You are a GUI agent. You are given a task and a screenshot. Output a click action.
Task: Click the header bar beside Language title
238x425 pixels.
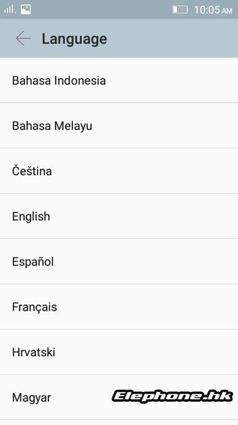[x=173, y=39]
